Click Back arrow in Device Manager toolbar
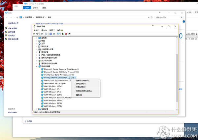This screenshot has height=140, width=198. click(x=34, y=34)
